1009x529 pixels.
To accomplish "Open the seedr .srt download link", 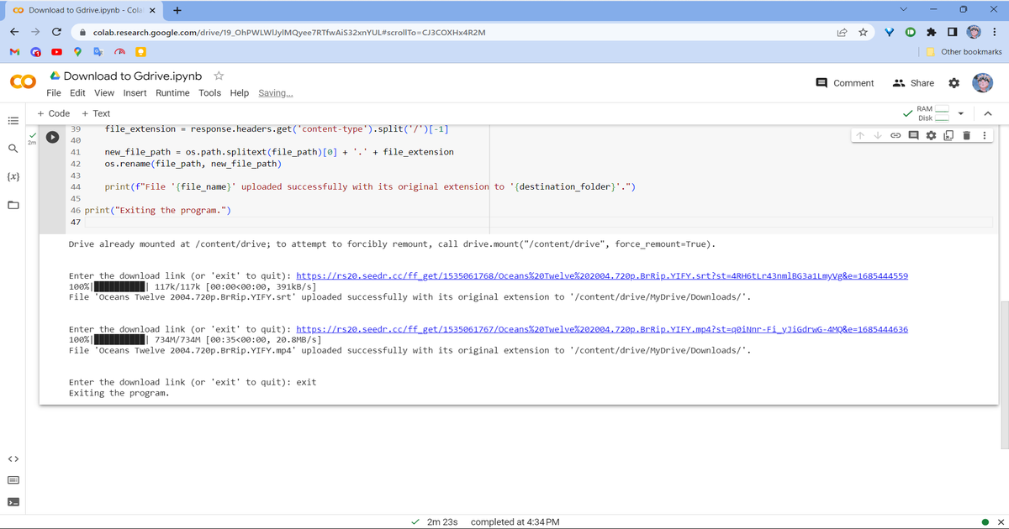I will pyautogui.click(x=602, y=276).
